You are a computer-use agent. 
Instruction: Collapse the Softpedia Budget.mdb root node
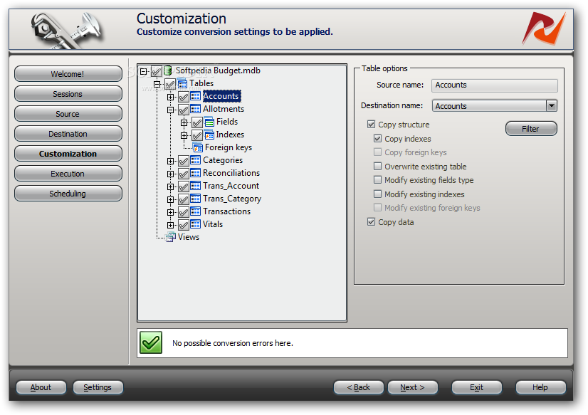tap(143, 71)
